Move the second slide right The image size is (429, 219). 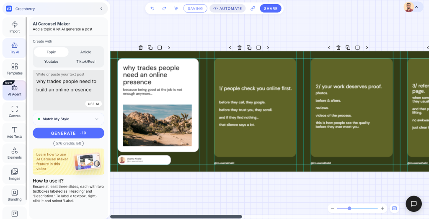coord(268,48)
